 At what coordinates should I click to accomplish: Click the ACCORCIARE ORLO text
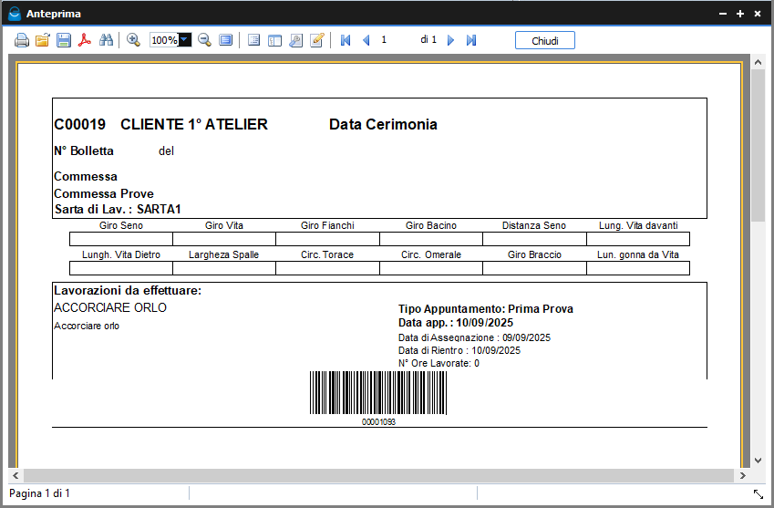point(110,307)
